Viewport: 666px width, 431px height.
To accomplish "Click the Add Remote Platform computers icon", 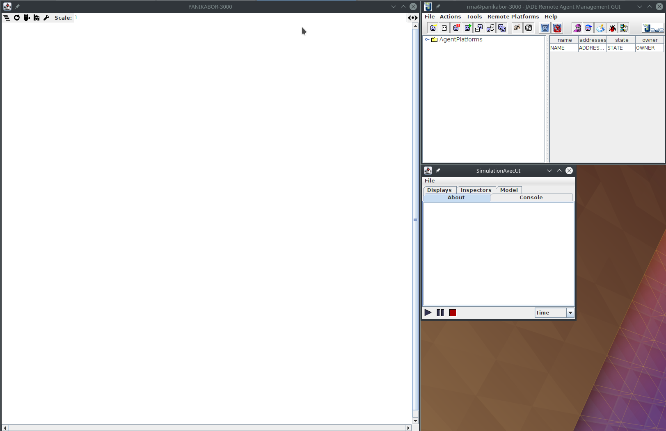I will point(624,28).
